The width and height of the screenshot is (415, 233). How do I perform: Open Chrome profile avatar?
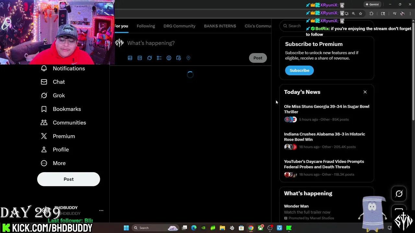(402, 14)
